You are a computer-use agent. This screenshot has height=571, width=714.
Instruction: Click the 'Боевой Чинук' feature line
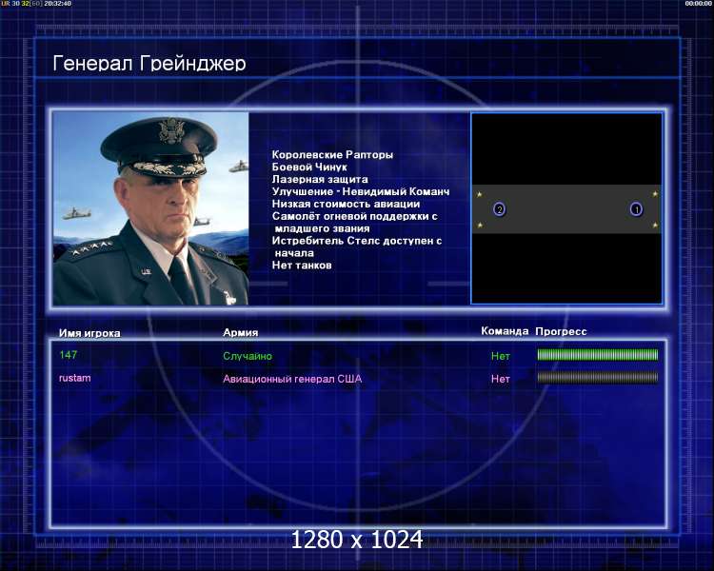click(309, 167)
